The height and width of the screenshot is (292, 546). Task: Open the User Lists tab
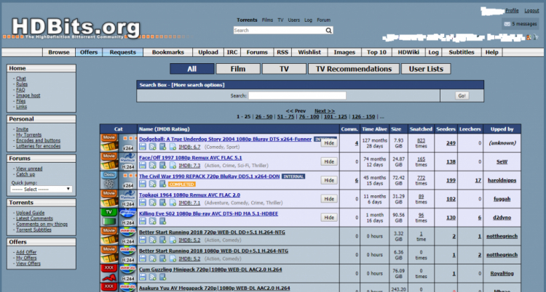click(x=426, y=69)
